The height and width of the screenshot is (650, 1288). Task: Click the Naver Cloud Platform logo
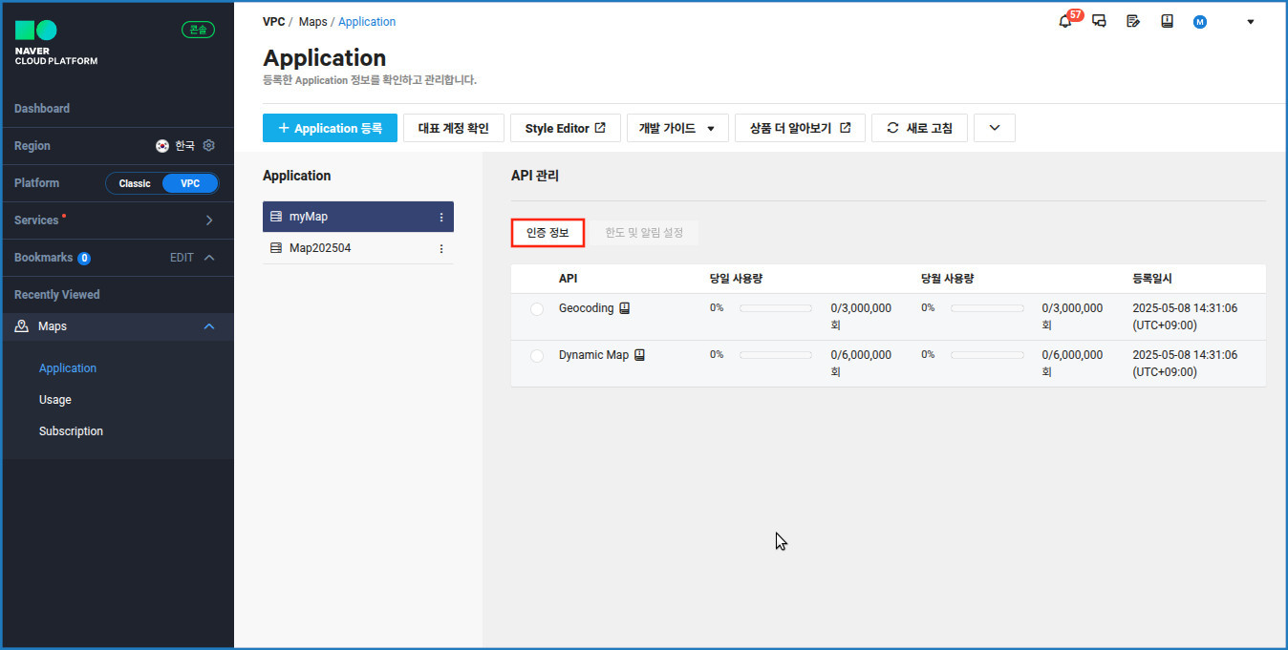click(x=55, y=44)
